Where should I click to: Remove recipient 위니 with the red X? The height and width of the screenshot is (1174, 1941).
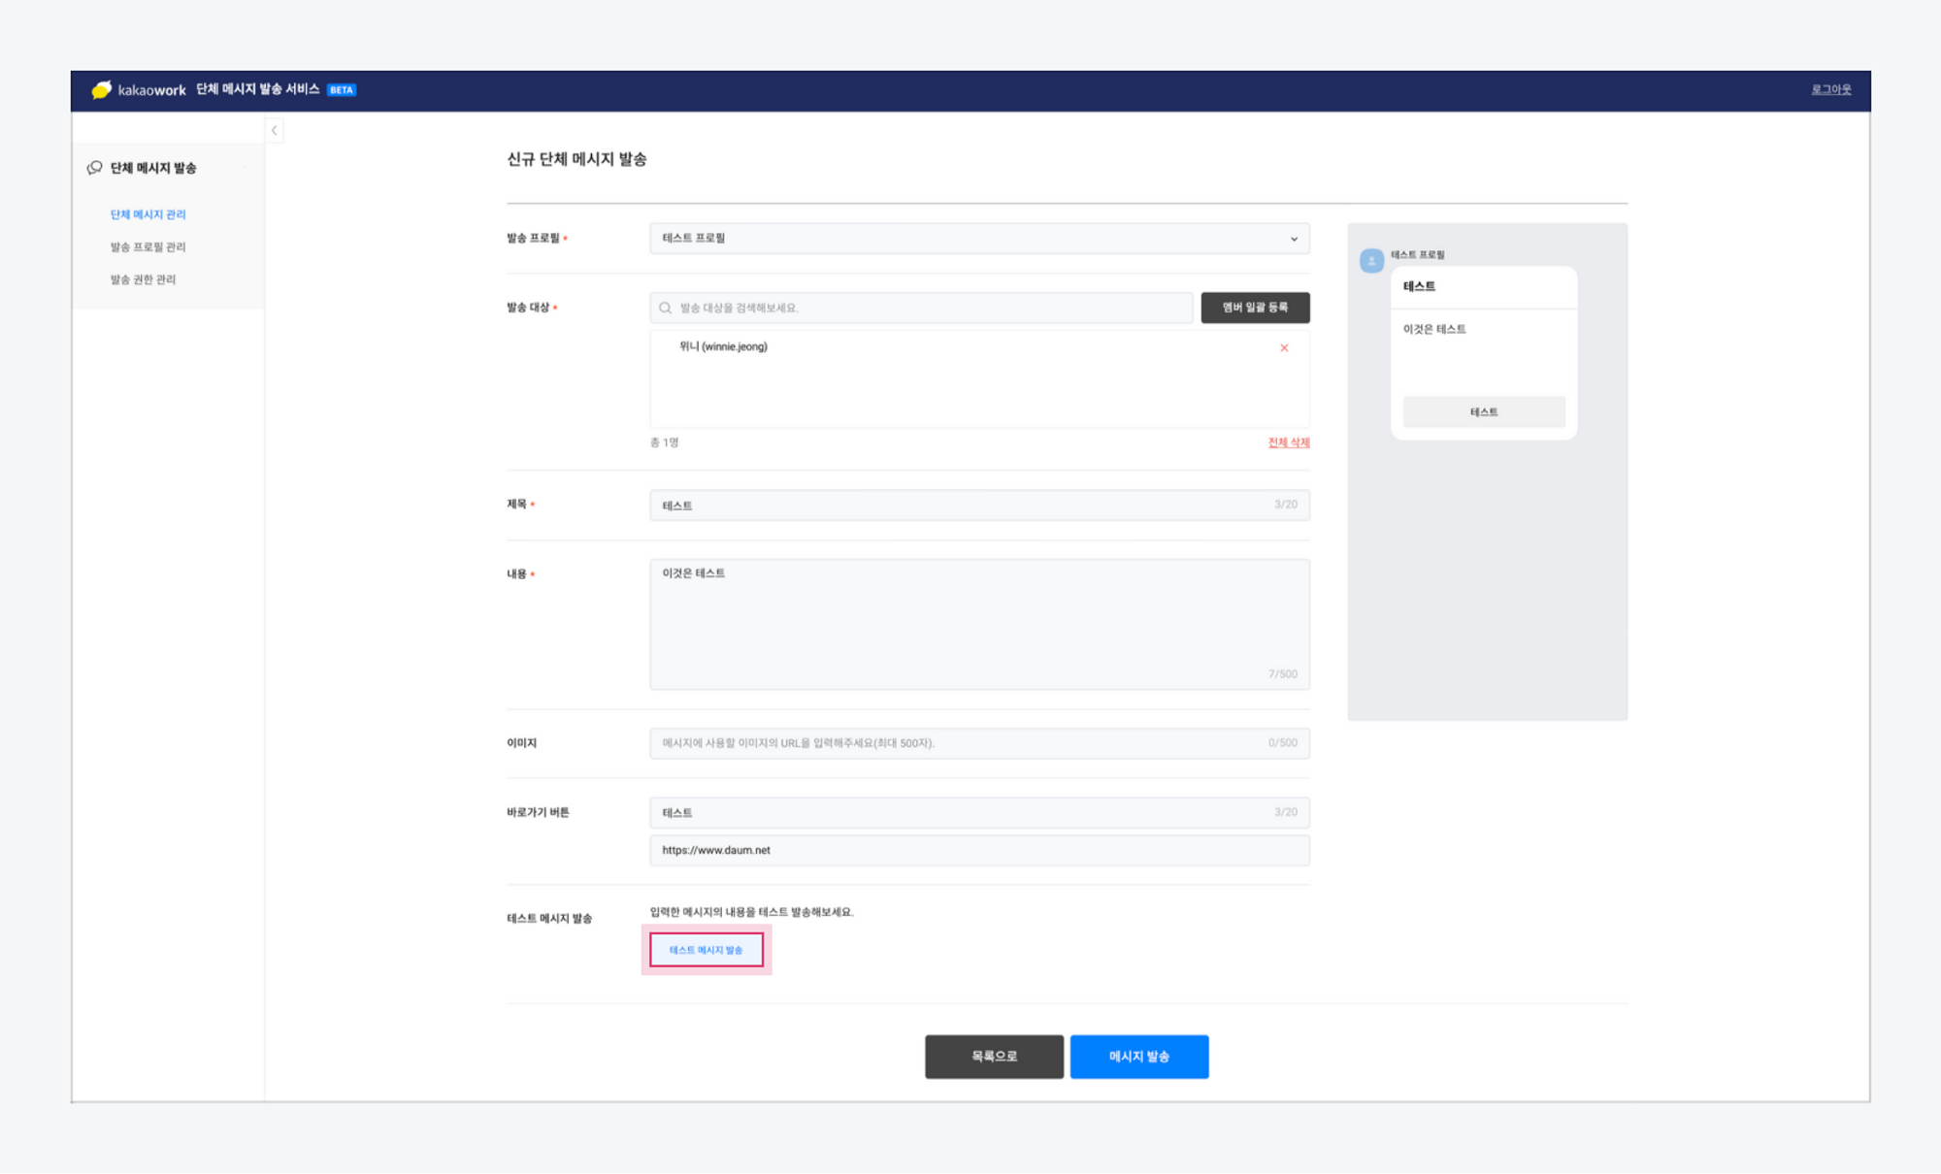coord(1283,347)
